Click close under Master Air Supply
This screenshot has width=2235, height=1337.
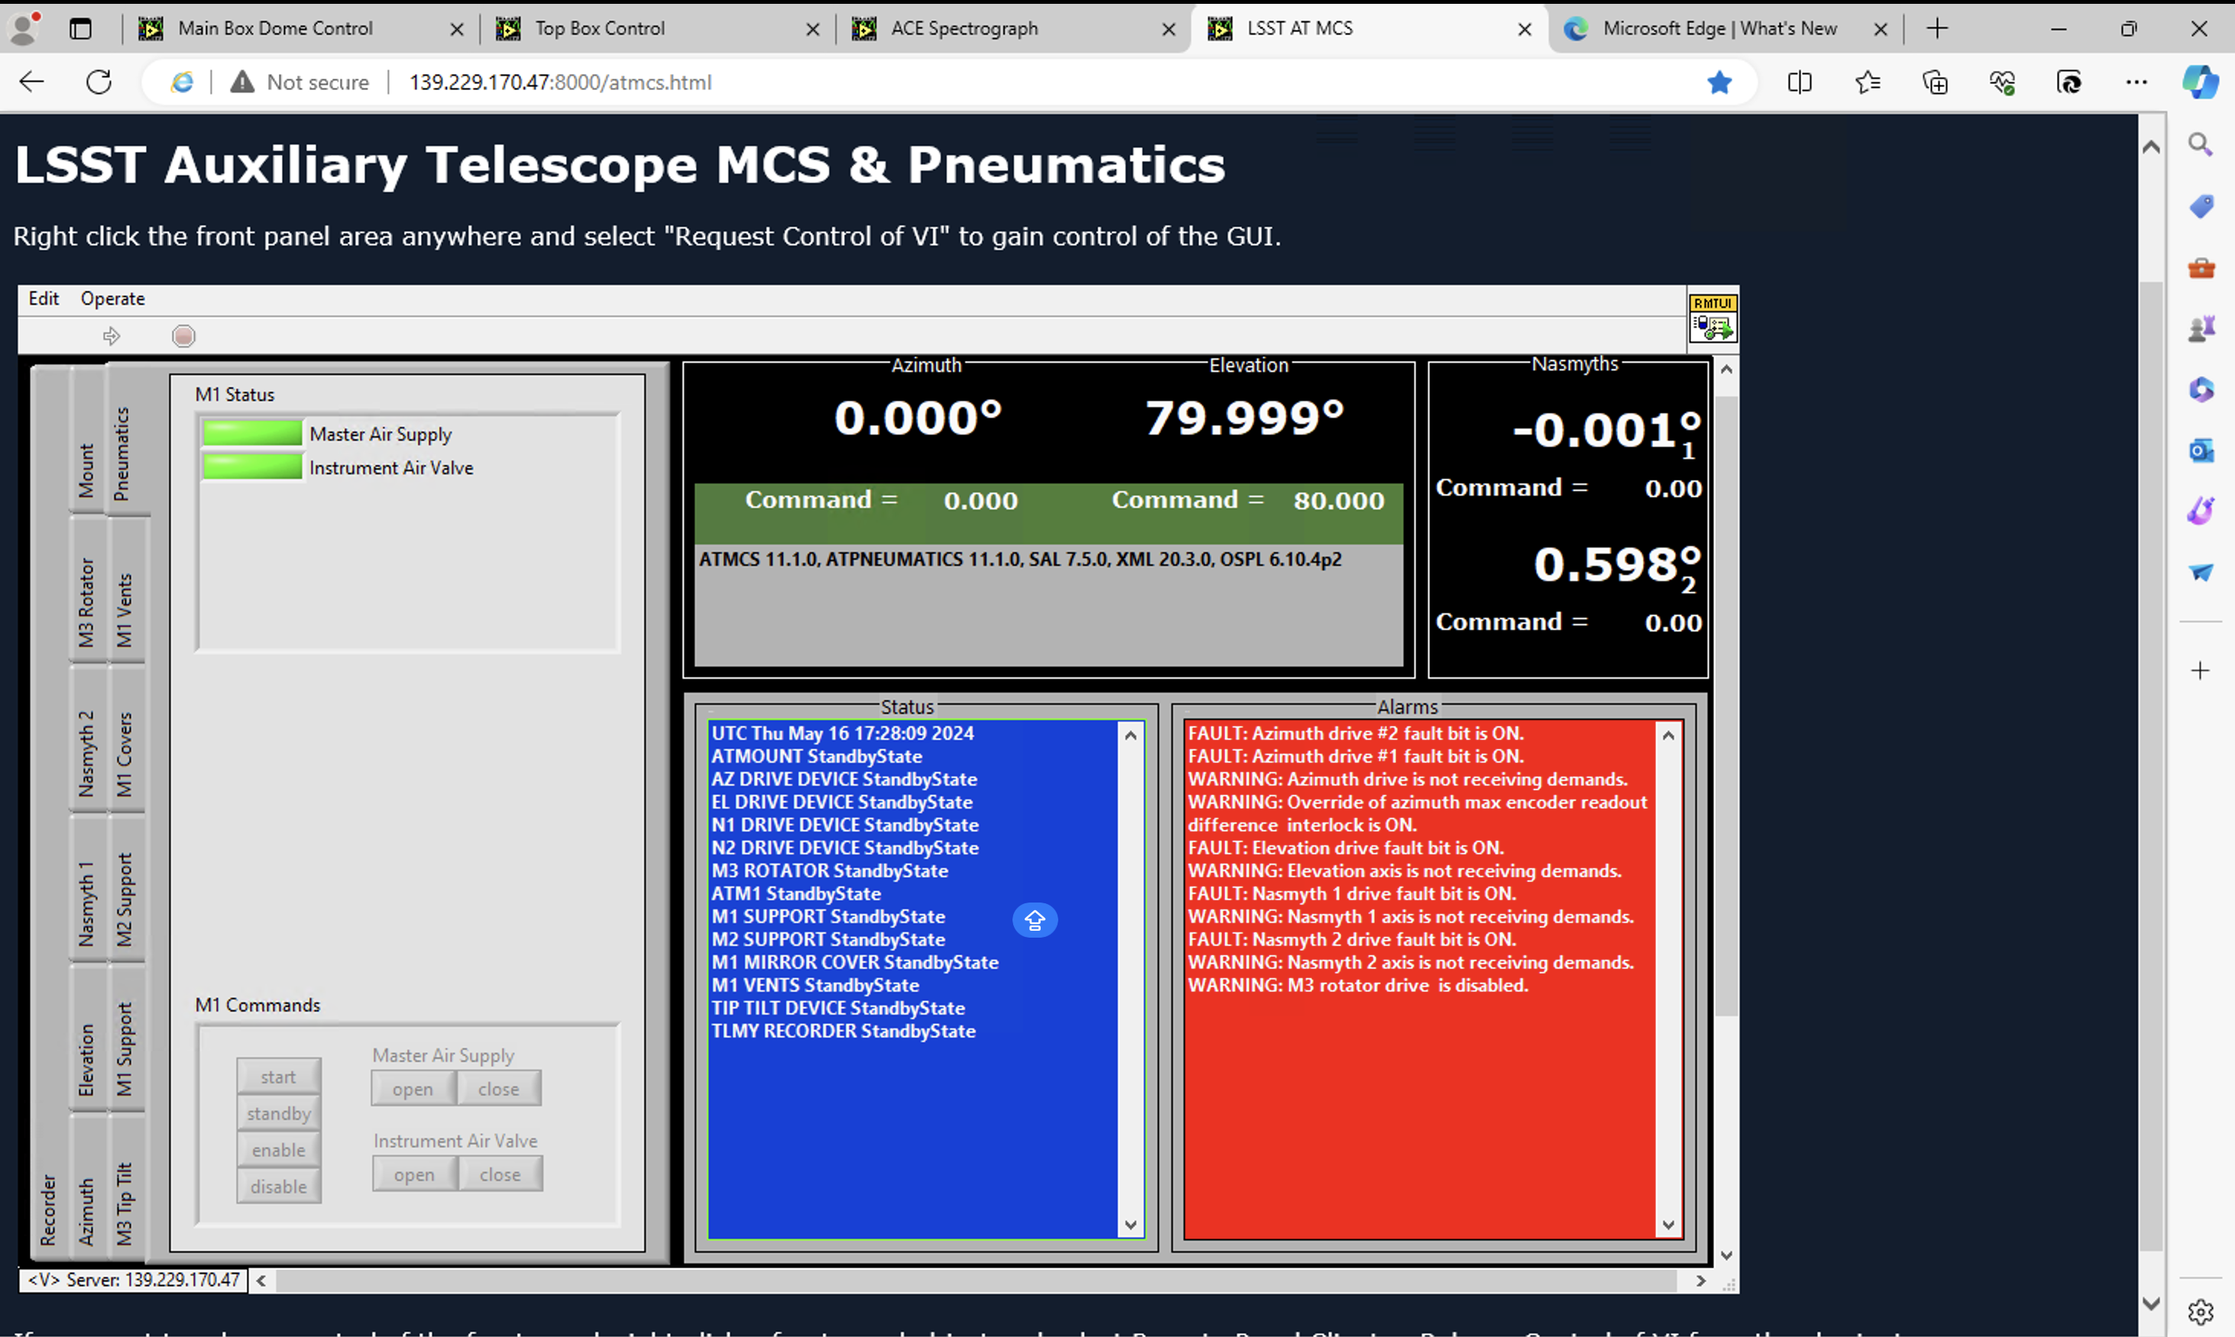coord(498,1088)
